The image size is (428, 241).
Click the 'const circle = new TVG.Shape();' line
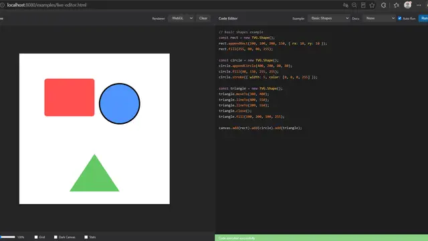coord(249,60)
